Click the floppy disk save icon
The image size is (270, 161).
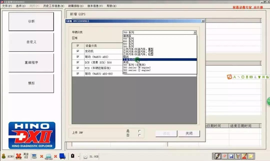coord(232,156)
